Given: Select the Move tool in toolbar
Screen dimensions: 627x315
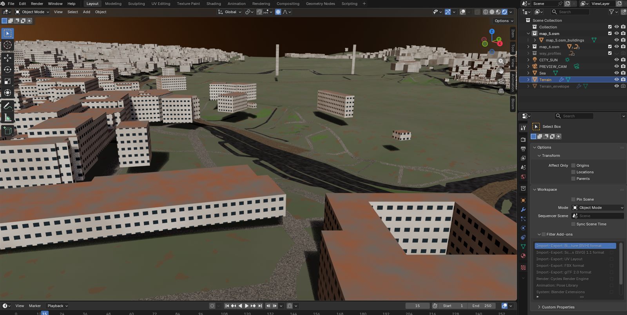Looking at the screenshot, I should point(7,58).
